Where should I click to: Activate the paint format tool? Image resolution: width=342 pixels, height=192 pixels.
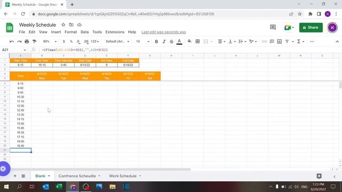click(x=34, y=42)
